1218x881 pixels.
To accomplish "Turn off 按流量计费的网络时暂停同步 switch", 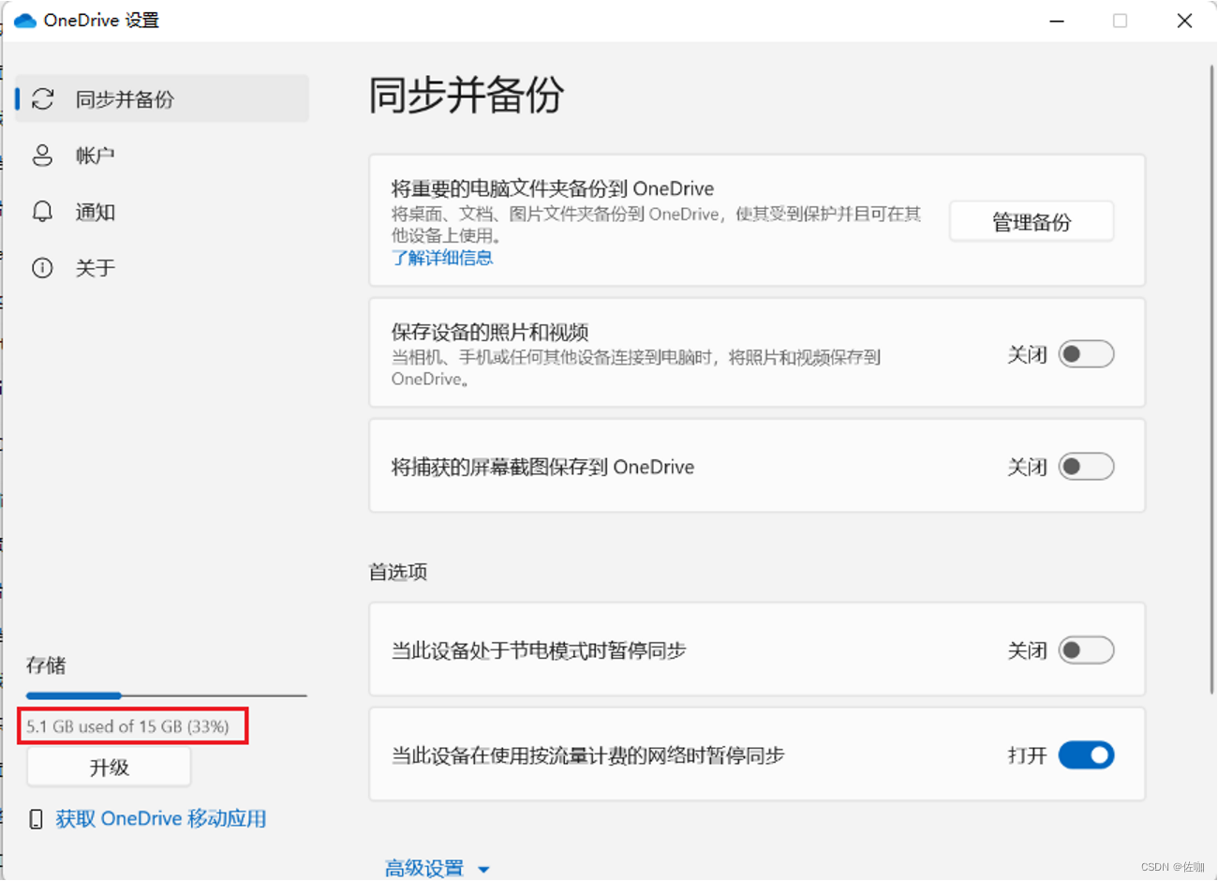I will (1086, 755).
